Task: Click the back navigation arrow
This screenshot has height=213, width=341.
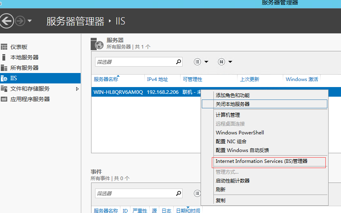Action: [x=7, y=21]
